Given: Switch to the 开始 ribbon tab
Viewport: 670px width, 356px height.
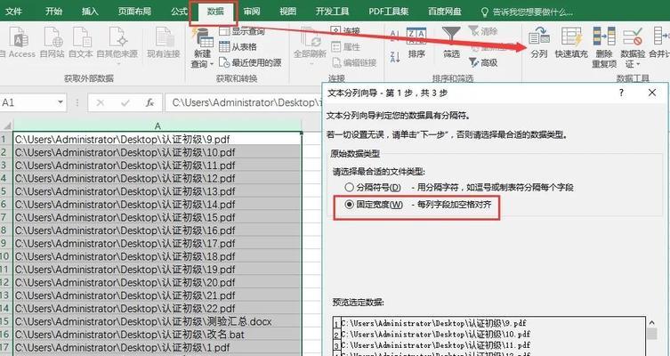Looking at the screenshot, I should pyautogui.click(x=54, y=12).
